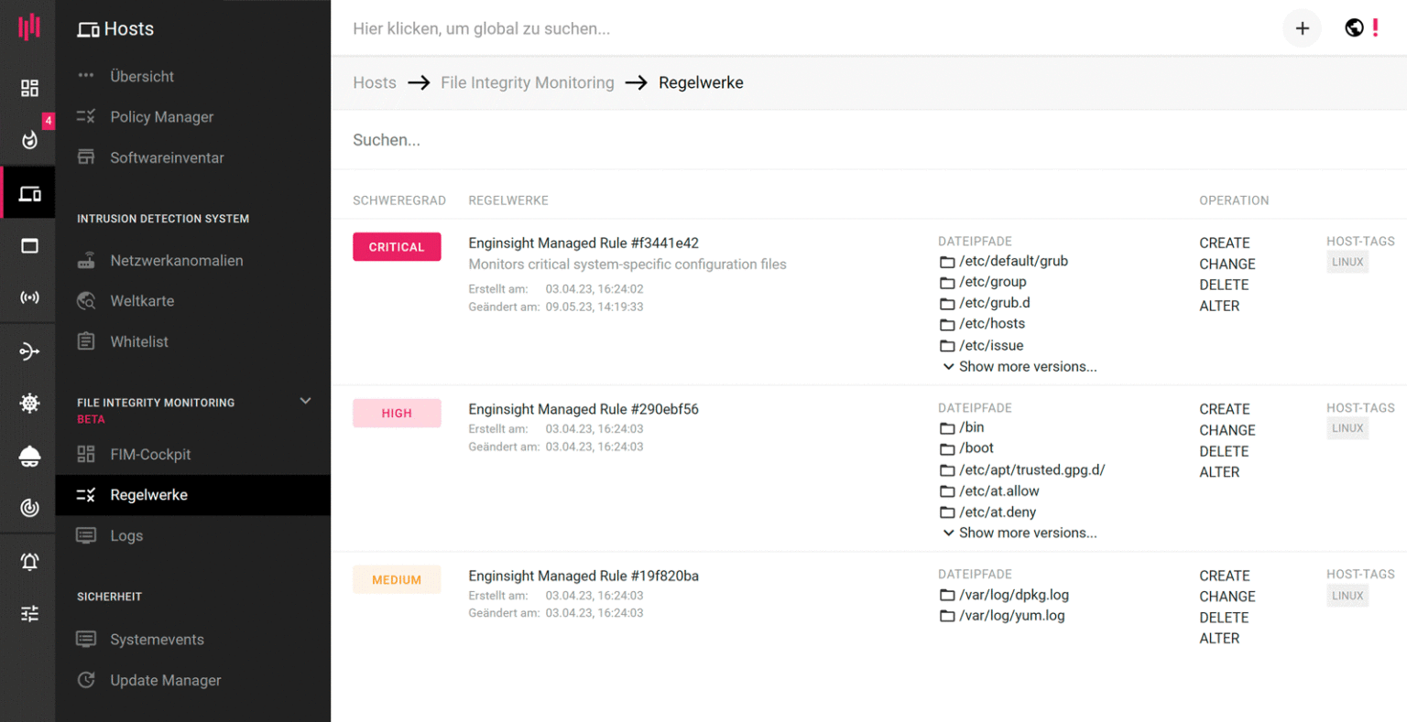Open the flame icon with badge 4
Image resolution: width=1407 pixels, height=722 pixels.
(29, 139)
